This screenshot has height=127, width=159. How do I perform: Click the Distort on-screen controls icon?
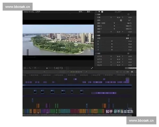pos(129,53)
